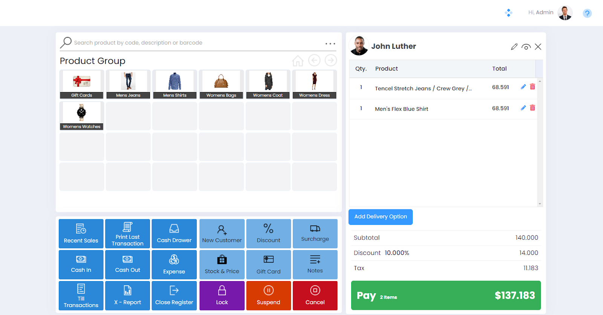Go to next product page arrow
This screenshot has width=603, height=315.
331,60
